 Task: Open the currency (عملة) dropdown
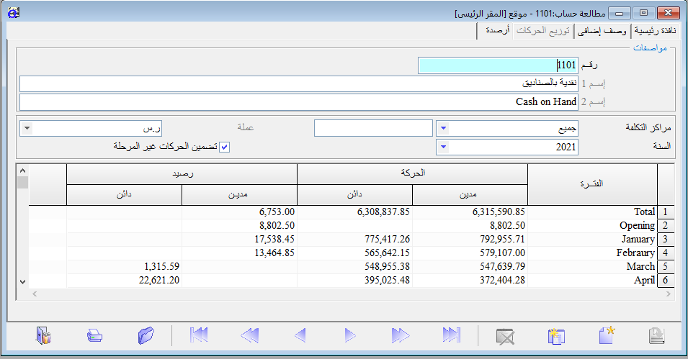click(27, 128)
